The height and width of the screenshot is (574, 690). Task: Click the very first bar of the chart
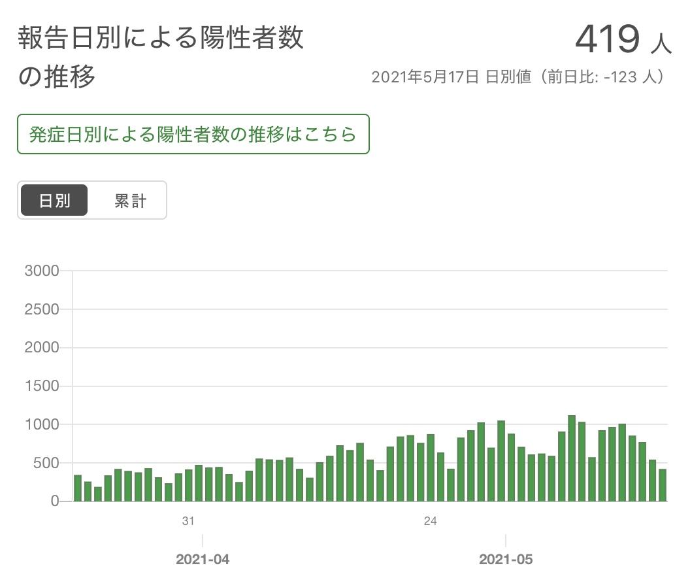(78, 488)
